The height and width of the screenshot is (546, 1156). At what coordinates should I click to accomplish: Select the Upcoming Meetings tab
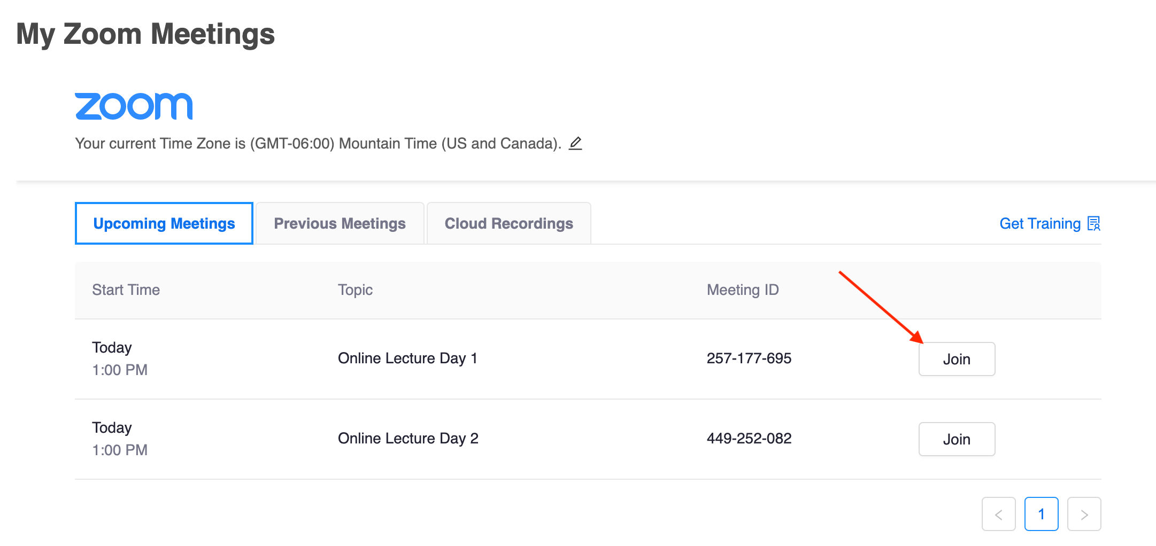pos(164,223)
